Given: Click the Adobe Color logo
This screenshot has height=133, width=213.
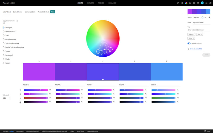Looking at the screenshot, I should coord(9,3).
